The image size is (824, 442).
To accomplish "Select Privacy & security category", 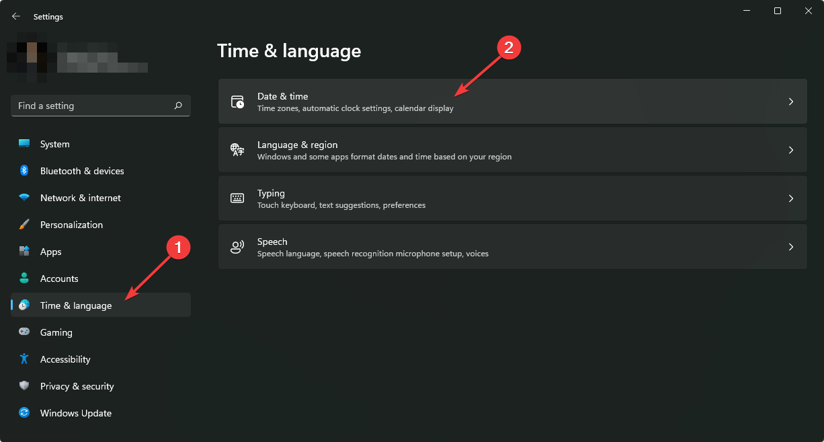I will (x=101, y=386).
